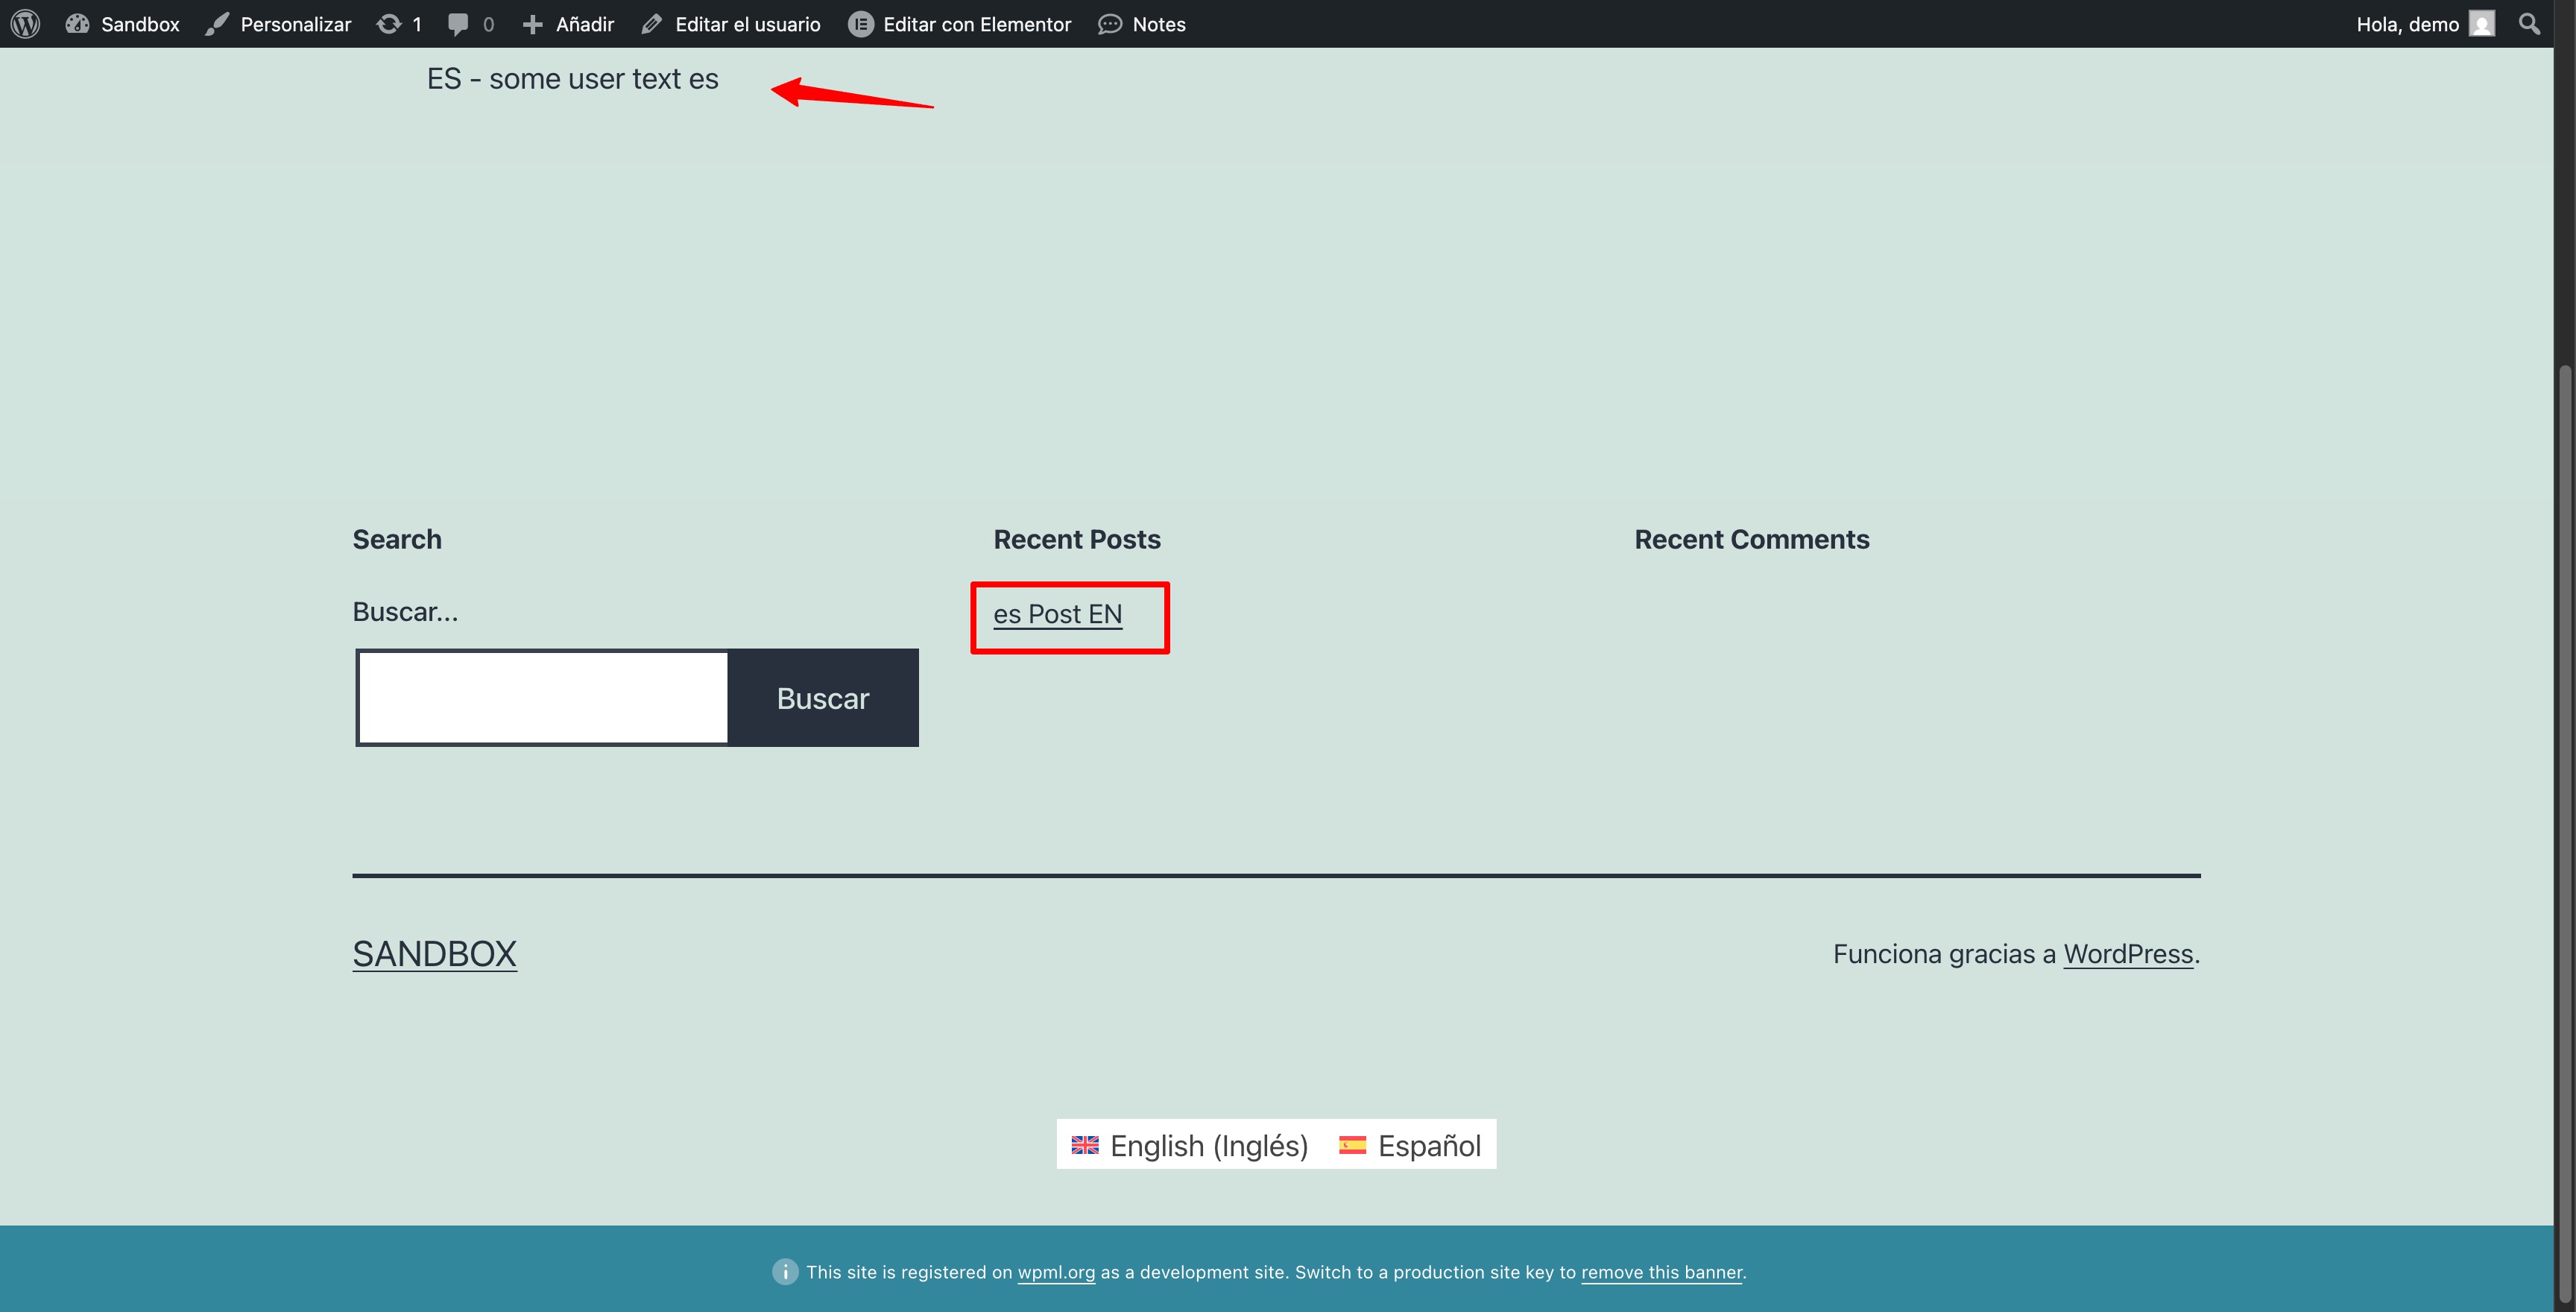Open the WordPress credit link

tap(2128, 954)
